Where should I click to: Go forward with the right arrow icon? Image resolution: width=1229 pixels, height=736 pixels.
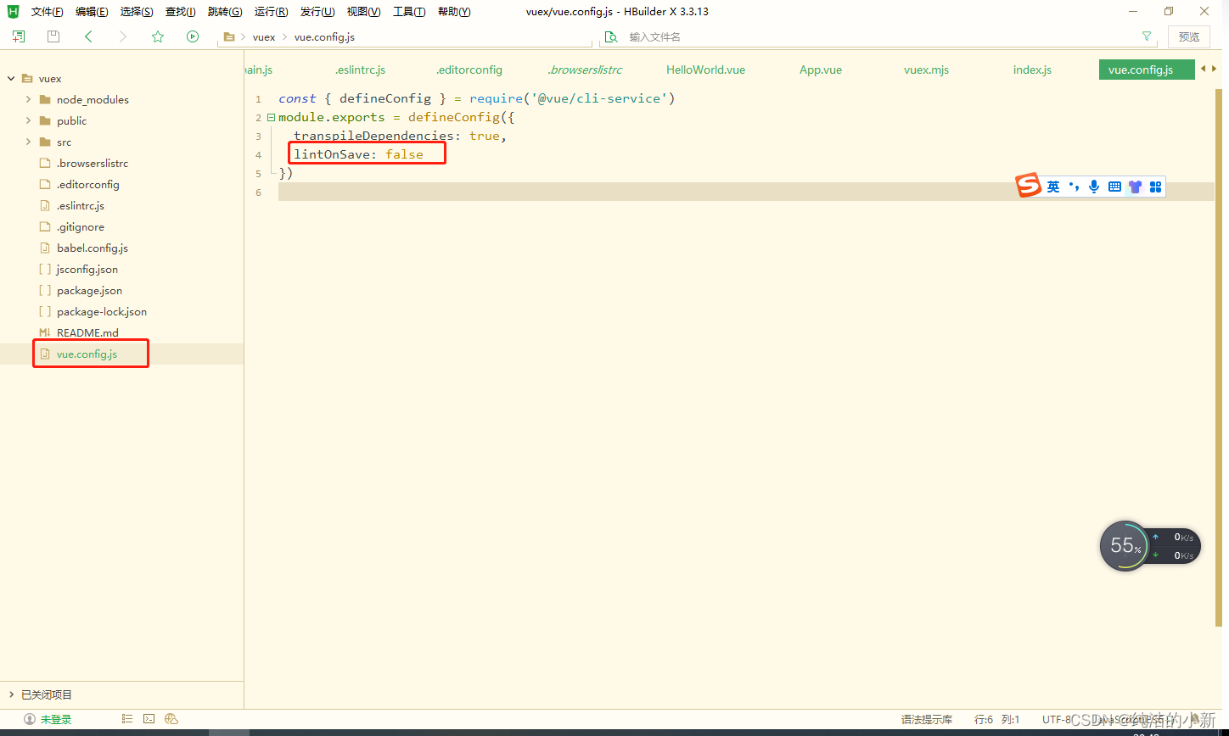coord(123,36)
